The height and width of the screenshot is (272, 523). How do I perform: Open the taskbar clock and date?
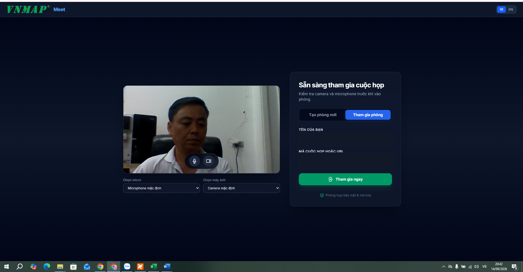pyautogui.click(x=499, y=267)
